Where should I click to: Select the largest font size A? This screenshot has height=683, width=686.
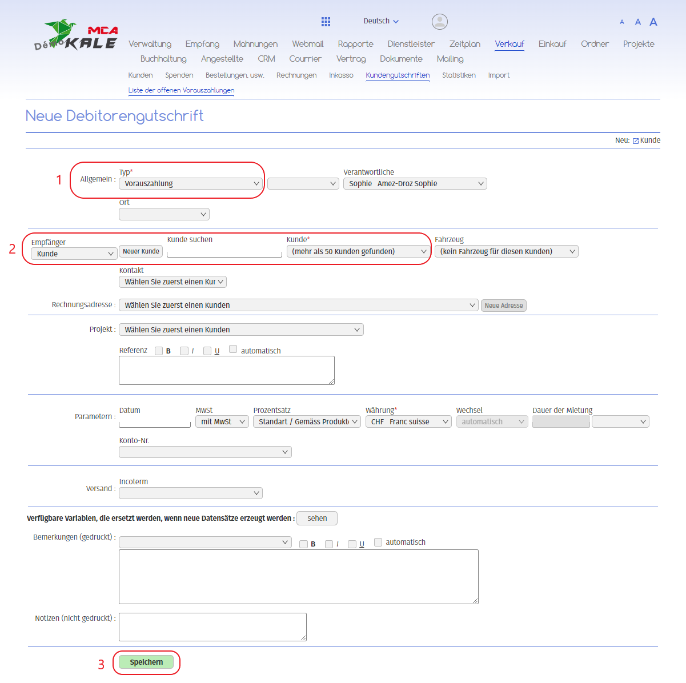[x=653, y=22]
